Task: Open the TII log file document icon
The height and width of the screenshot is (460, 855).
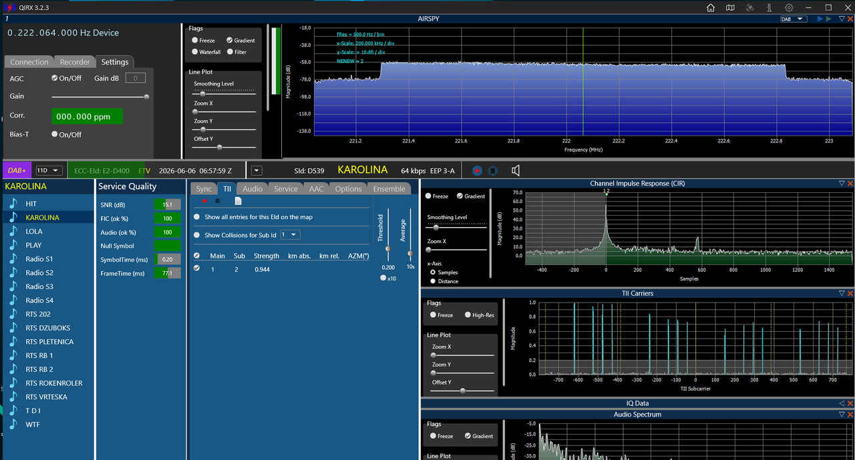Action: click(238, 200)
